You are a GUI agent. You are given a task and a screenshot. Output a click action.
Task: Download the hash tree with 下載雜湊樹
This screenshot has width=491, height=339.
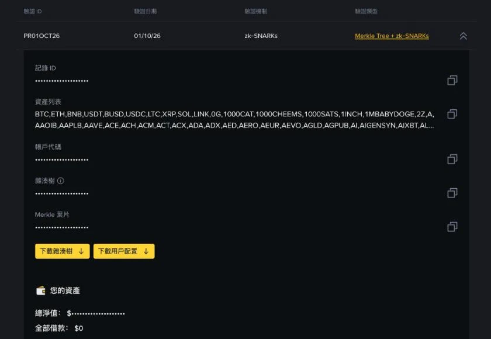(63, 251)
